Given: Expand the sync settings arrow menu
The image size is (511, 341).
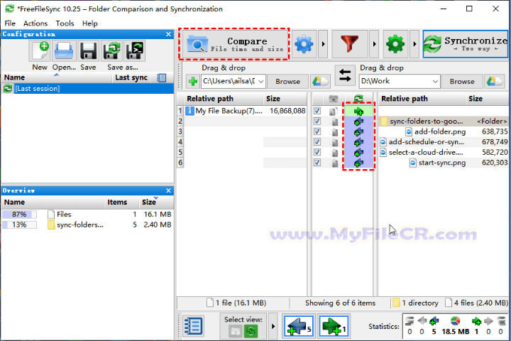Looking at the screenshot, I should 414,44.
